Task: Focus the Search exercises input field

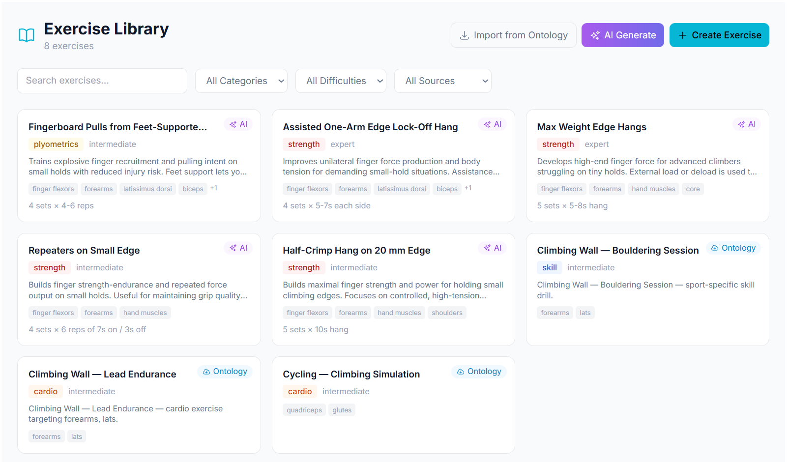Action: (x=102, y=81)
